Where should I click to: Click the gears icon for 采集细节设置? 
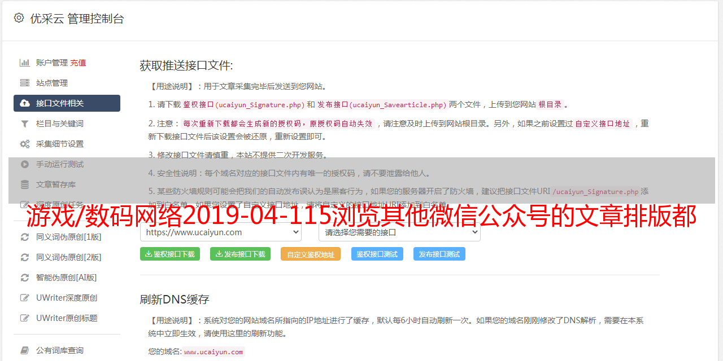25,144
